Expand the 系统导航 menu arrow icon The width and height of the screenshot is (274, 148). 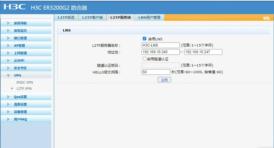point(8,23)
